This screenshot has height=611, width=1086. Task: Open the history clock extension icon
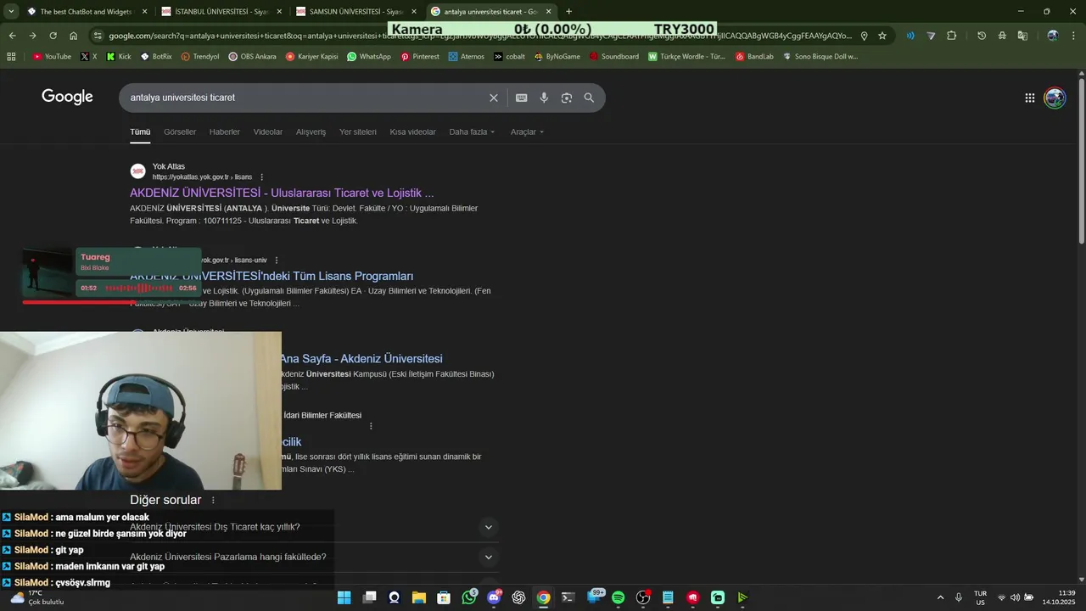click(x=982, y=36)
